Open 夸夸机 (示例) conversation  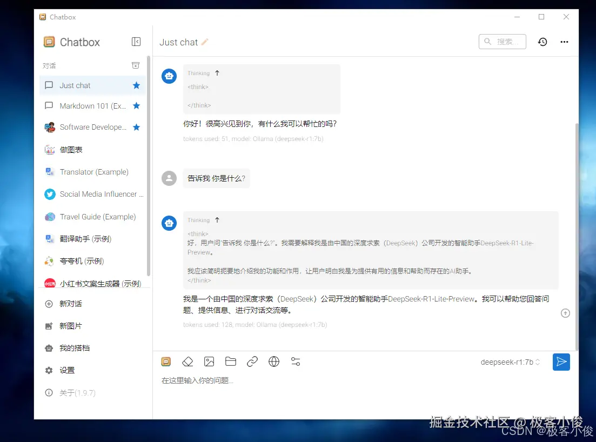[92, 261]
